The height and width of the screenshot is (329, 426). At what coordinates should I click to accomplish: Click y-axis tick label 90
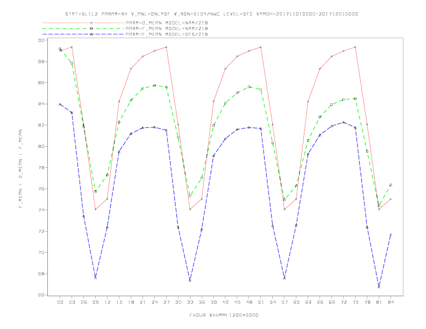[x=41, y=40]
